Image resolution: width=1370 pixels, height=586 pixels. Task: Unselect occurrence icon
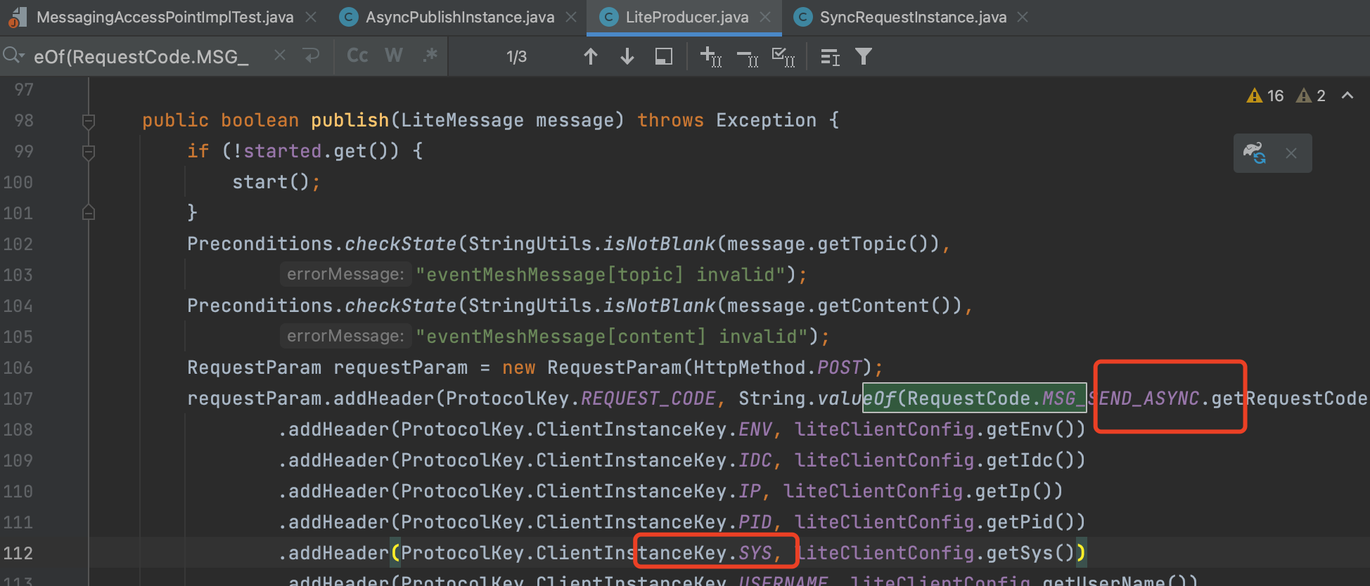click(x=748, y=58)
